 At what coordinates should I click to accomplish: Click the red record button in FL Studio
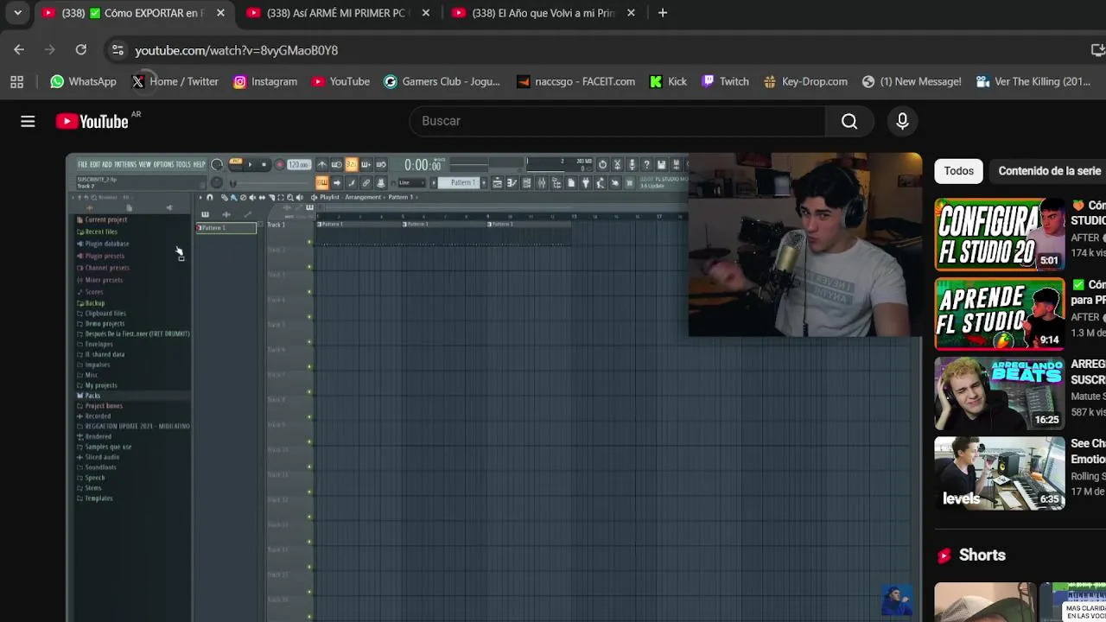(280, 164)
